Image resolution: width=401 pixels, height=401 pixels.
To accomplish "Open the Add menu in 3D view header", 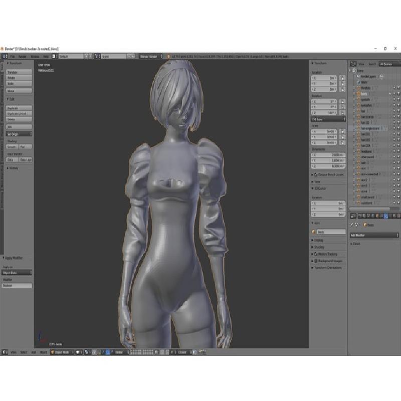I will 34,352.
